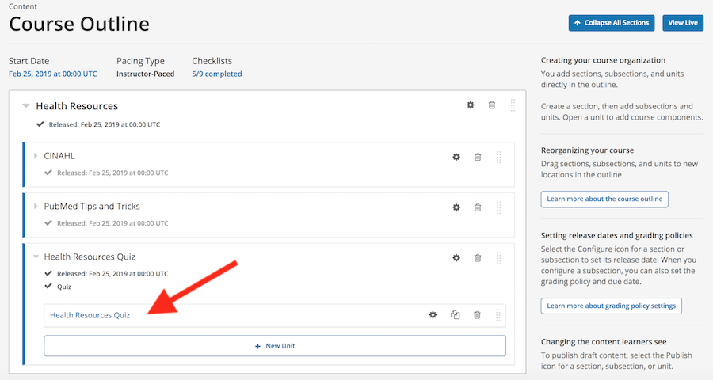Image resolution: width=713 pixels, height=380 pixels.
Task: Click the Quiz grading label
Action: click(x=64, y=287)
